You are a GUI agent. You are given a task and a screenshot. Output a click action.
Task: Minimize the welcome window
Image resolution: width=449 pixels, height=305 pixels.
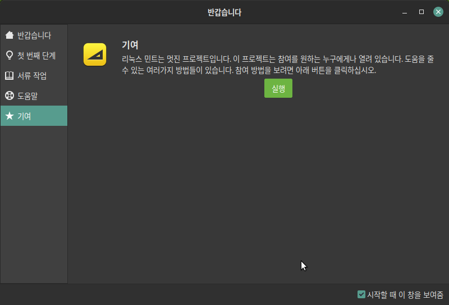coord(405,12)
